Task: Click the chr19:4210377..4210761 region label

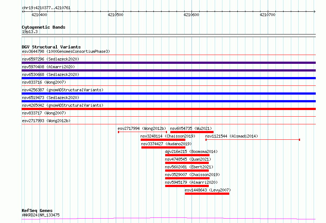Action: click(x=46, y=8)
